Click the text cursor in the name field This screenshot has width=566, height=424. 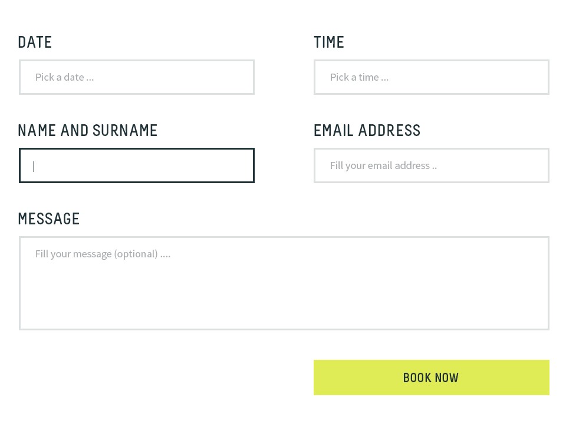[x=34, y=166]
